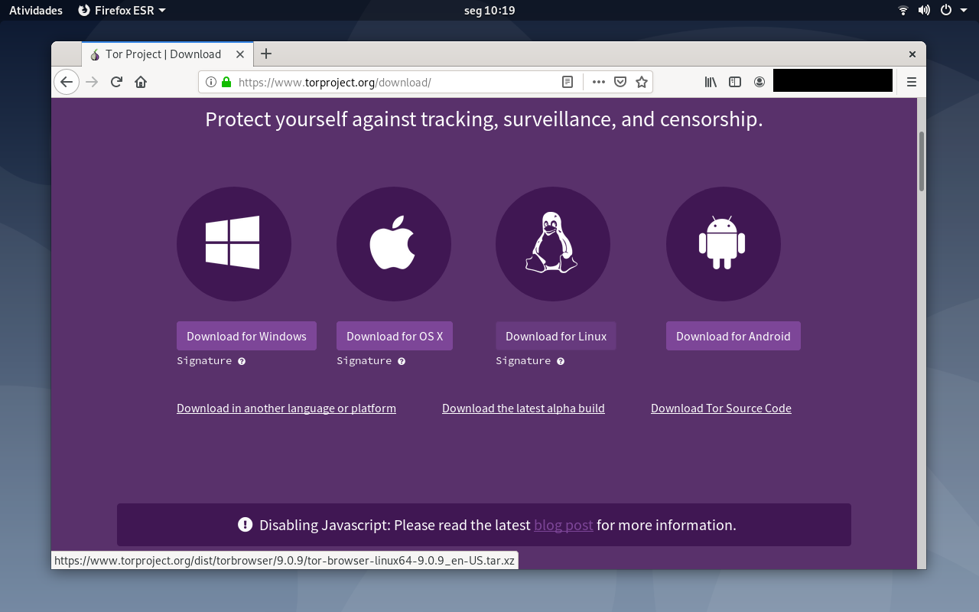
Task: Open a new tab with plus button
Action: point(266,54)
